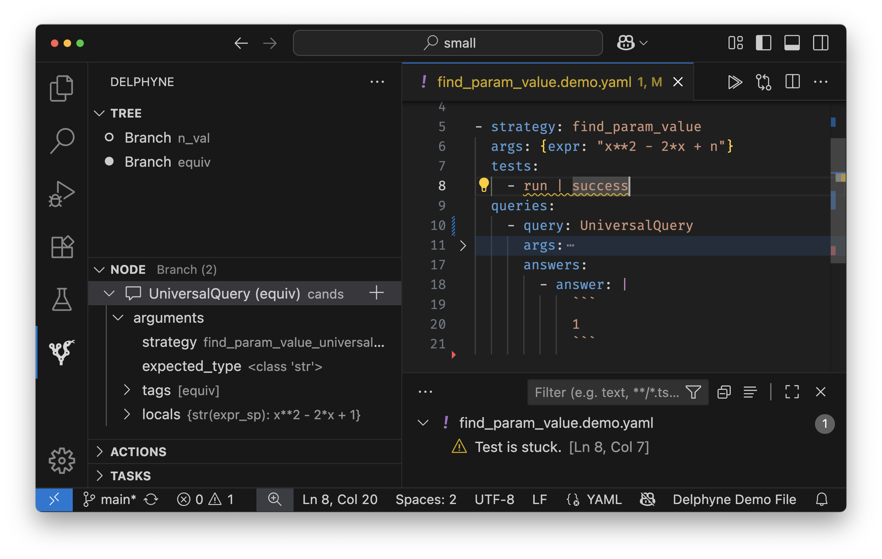Expand the locals tree item
Viewport: 882px width, 559px height.
127,414
